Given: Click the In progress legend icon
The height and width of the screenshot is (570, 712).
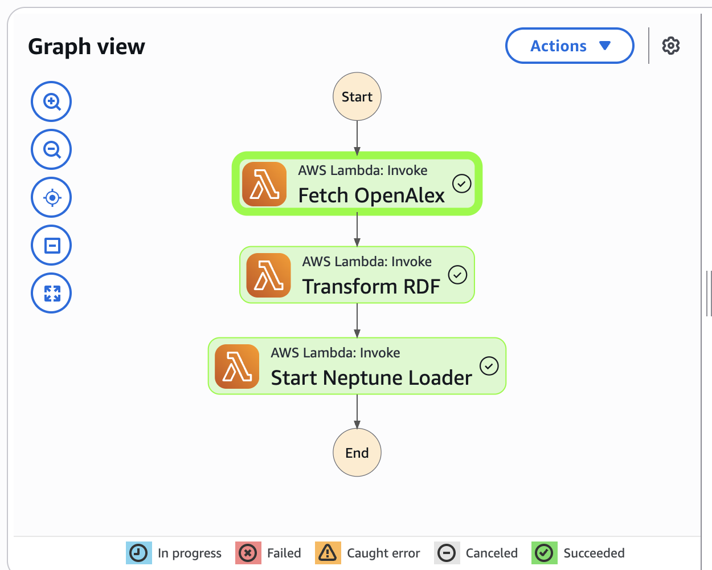Looking at the screenshot, I should [x=139, y=553].
